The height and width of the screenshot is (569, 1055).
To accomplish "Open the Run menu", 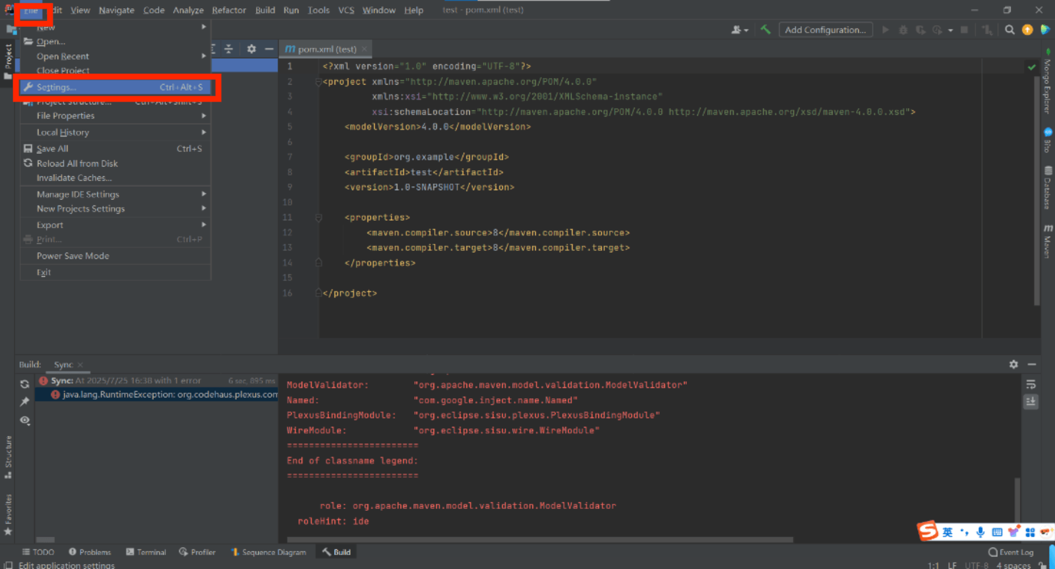I will pos(291,10).
